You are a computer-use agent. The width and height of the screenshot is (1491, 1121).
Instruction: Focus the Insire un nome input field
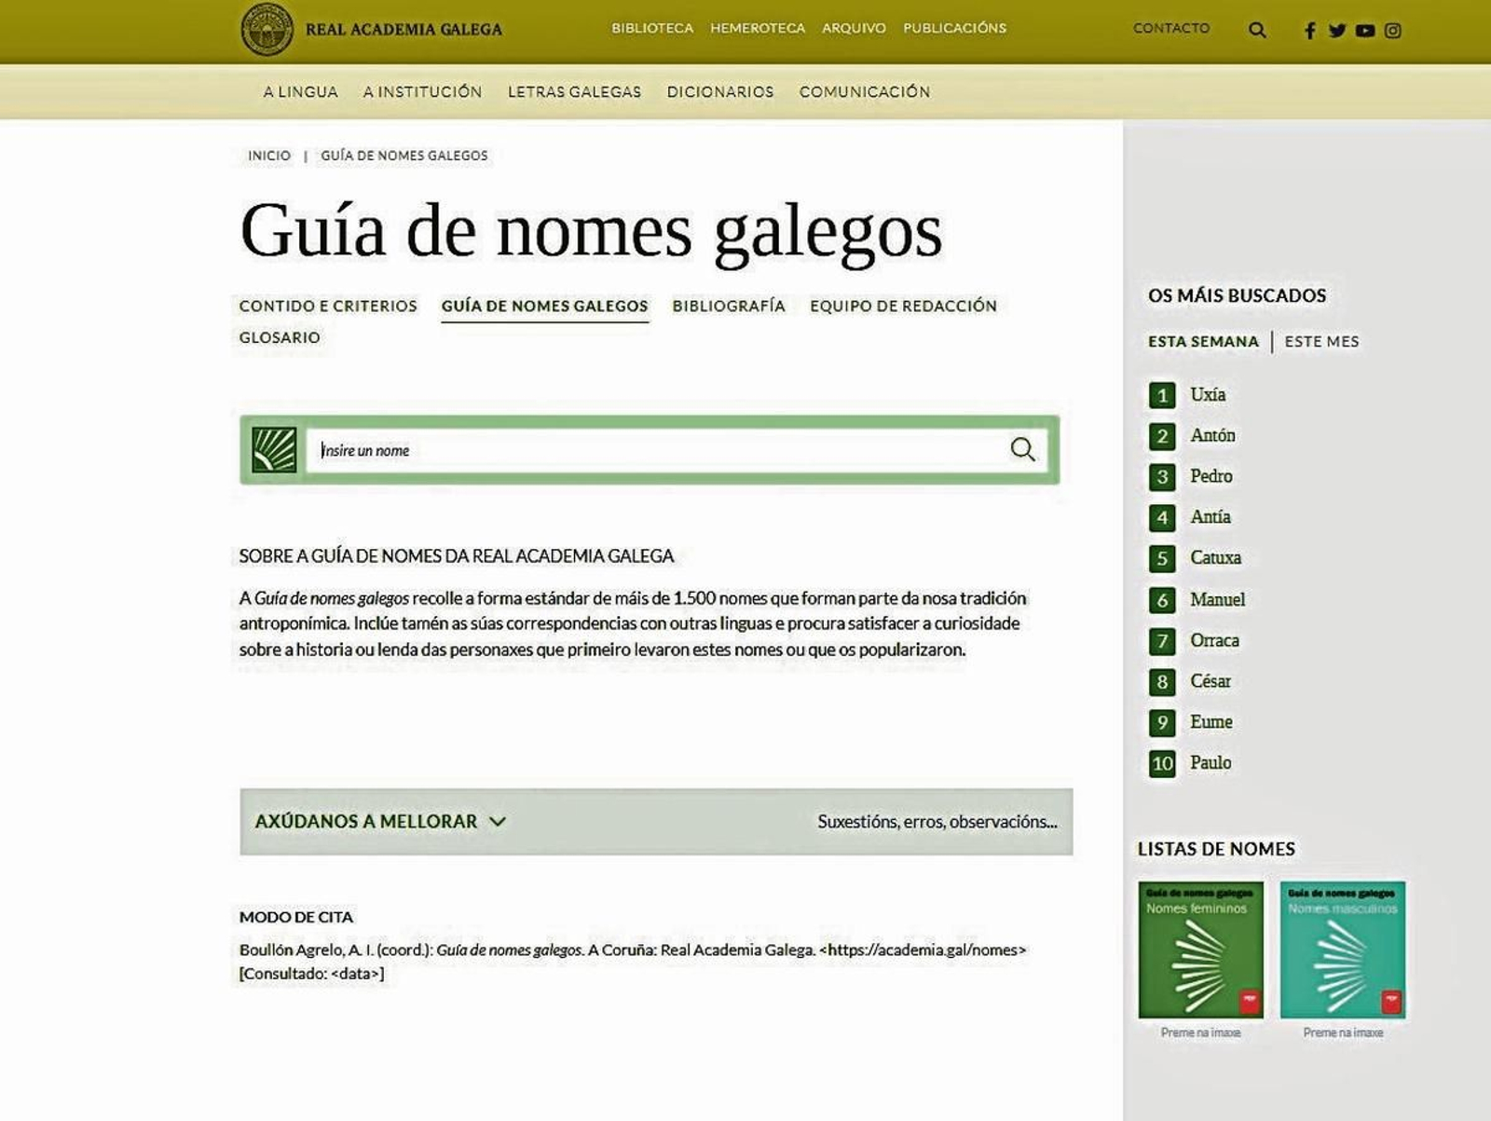(x=656, y=450)
